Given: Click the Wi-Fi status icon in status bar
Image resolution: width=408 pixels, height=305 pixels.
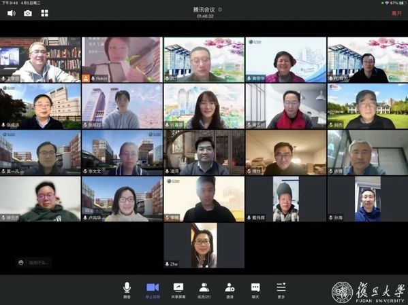Looking at the screenshot, I should [387, 3].
